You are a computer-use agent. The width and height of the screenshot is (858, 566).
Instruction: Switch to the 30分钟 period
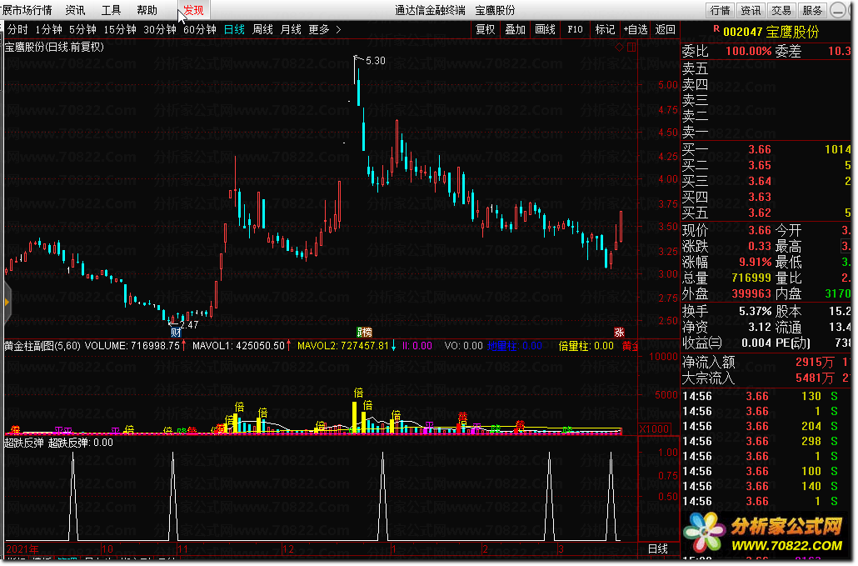click(160, 29)
